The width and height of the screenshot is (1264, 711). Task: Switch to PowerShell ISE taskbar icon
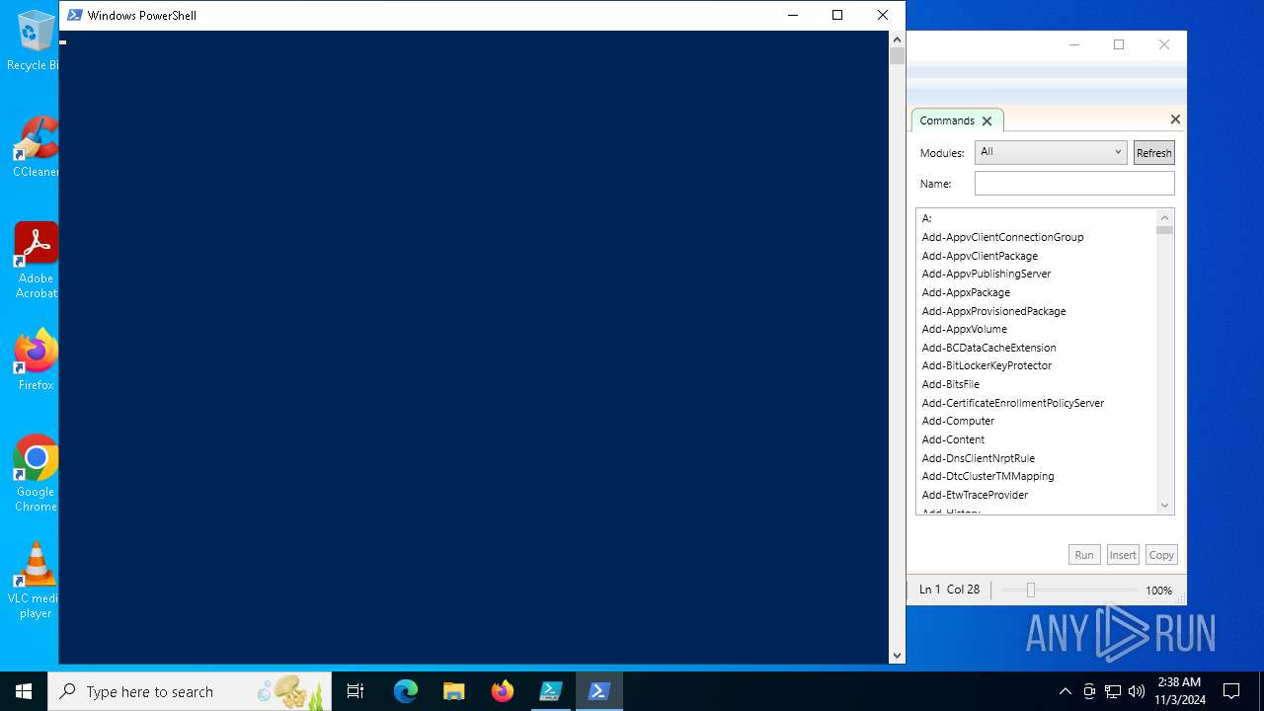pyautogui.click(x=550, y=691)
